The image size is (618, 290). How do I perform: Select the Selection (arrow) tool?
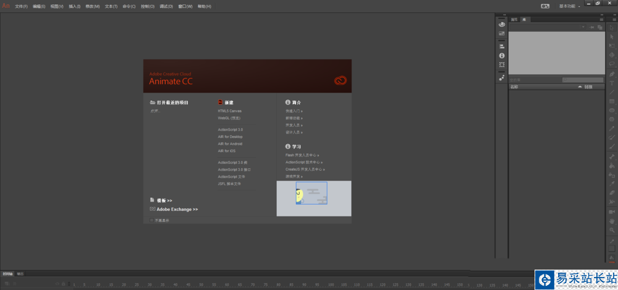click(x=612, y=27)
